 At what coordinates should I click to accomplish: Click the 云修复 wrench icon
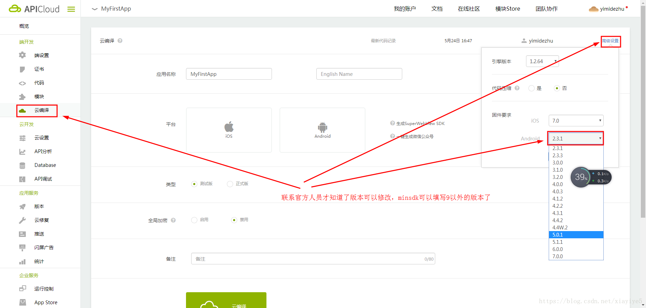[x=22, y=220]
